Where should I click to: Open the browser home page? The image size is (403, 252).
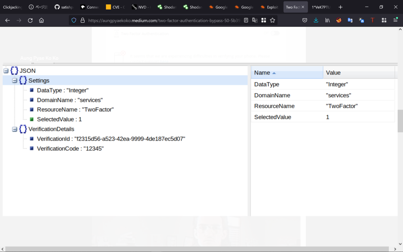[41, 20]
